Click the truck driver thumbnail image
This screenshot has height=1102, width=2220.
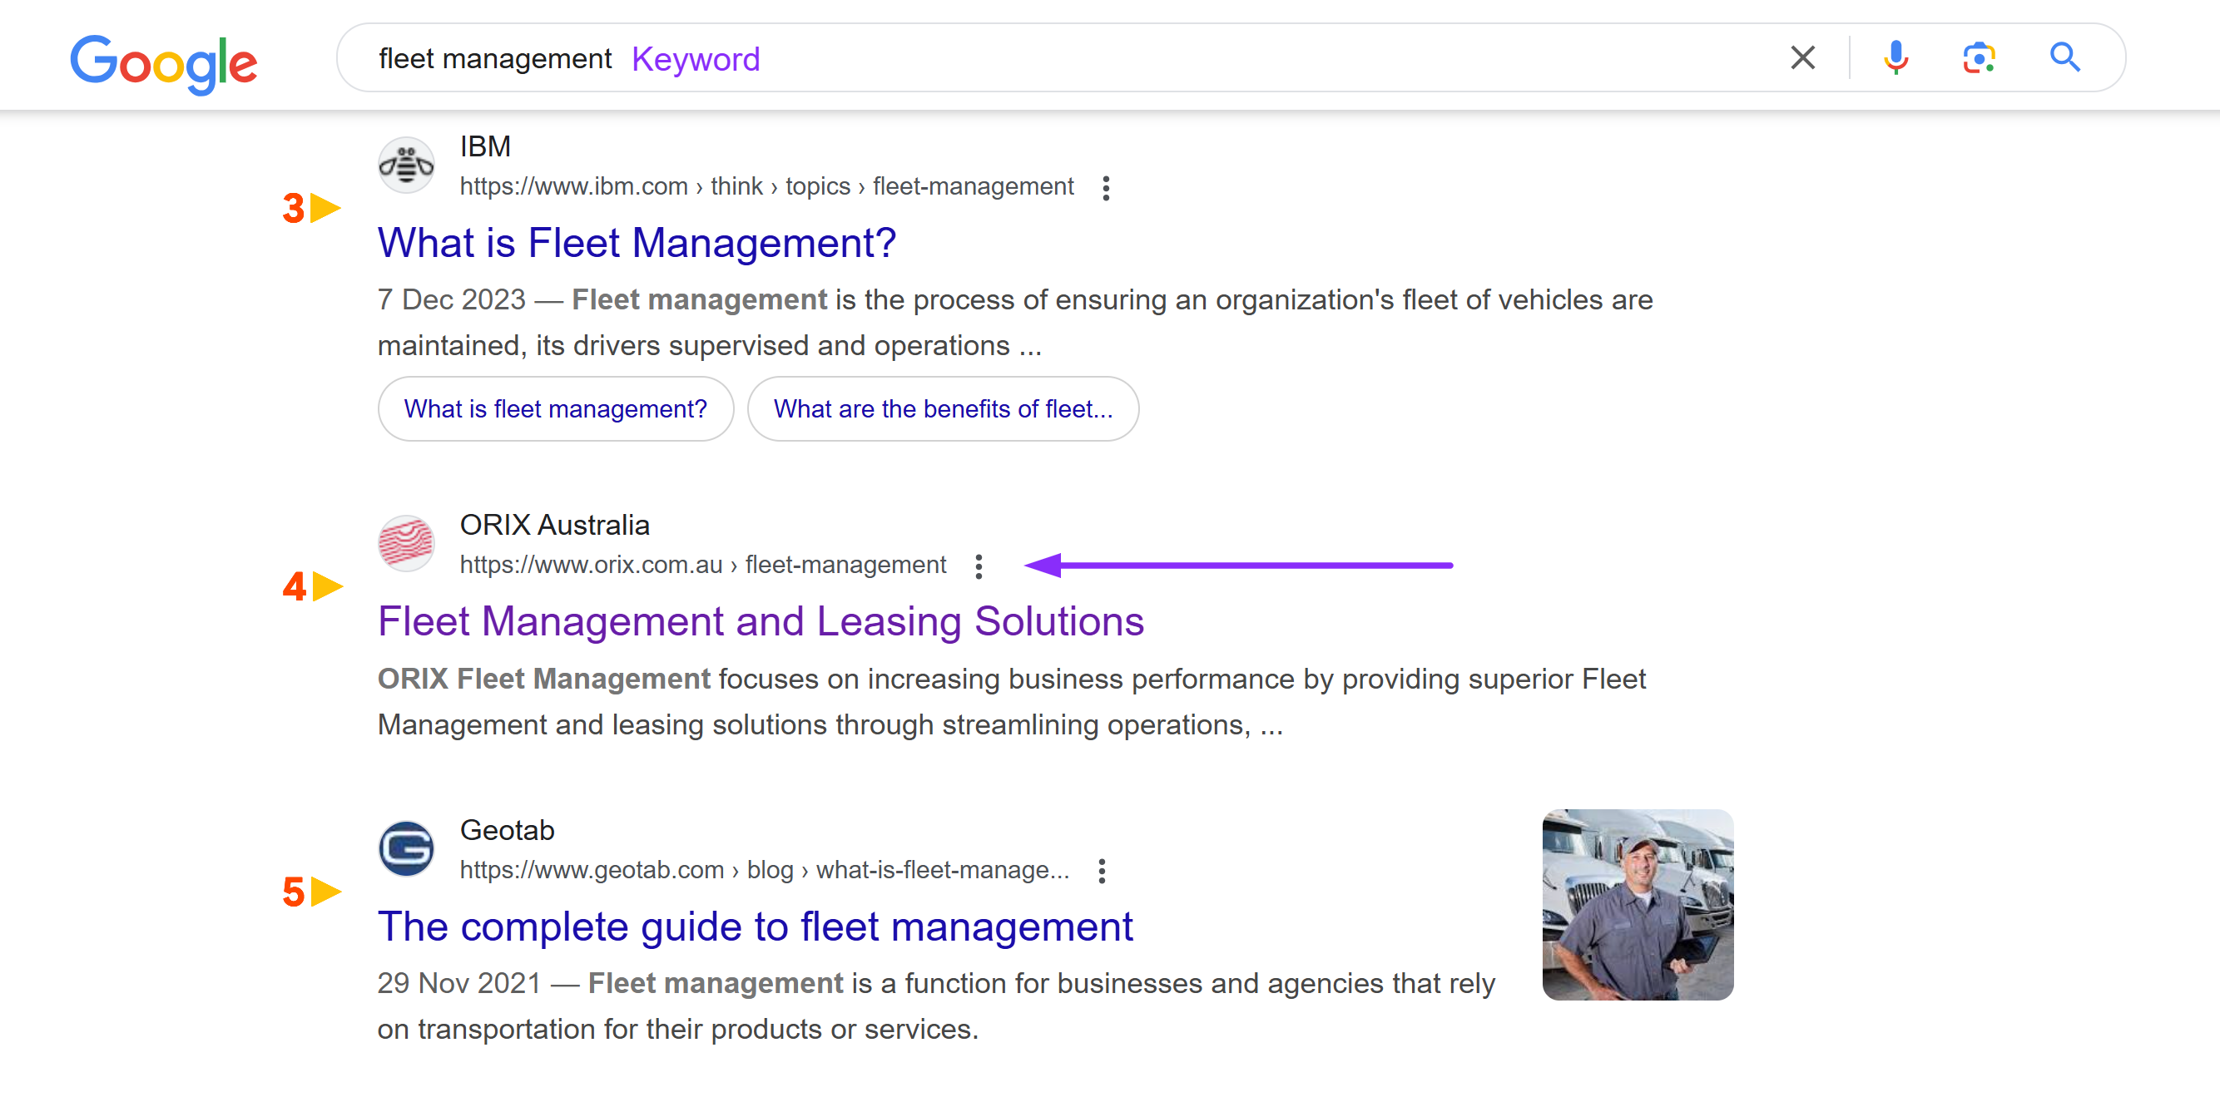(1638, 905)
